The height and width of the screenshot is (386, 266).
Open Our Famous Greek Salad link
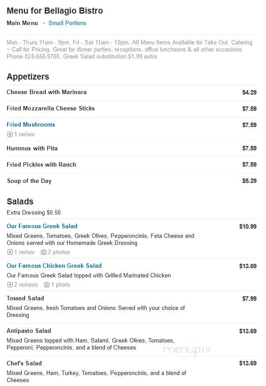(x=42, y=226)
